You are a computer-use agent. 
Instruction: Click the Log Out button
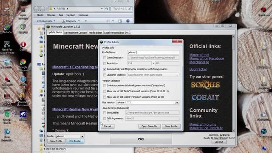(219, 142)
